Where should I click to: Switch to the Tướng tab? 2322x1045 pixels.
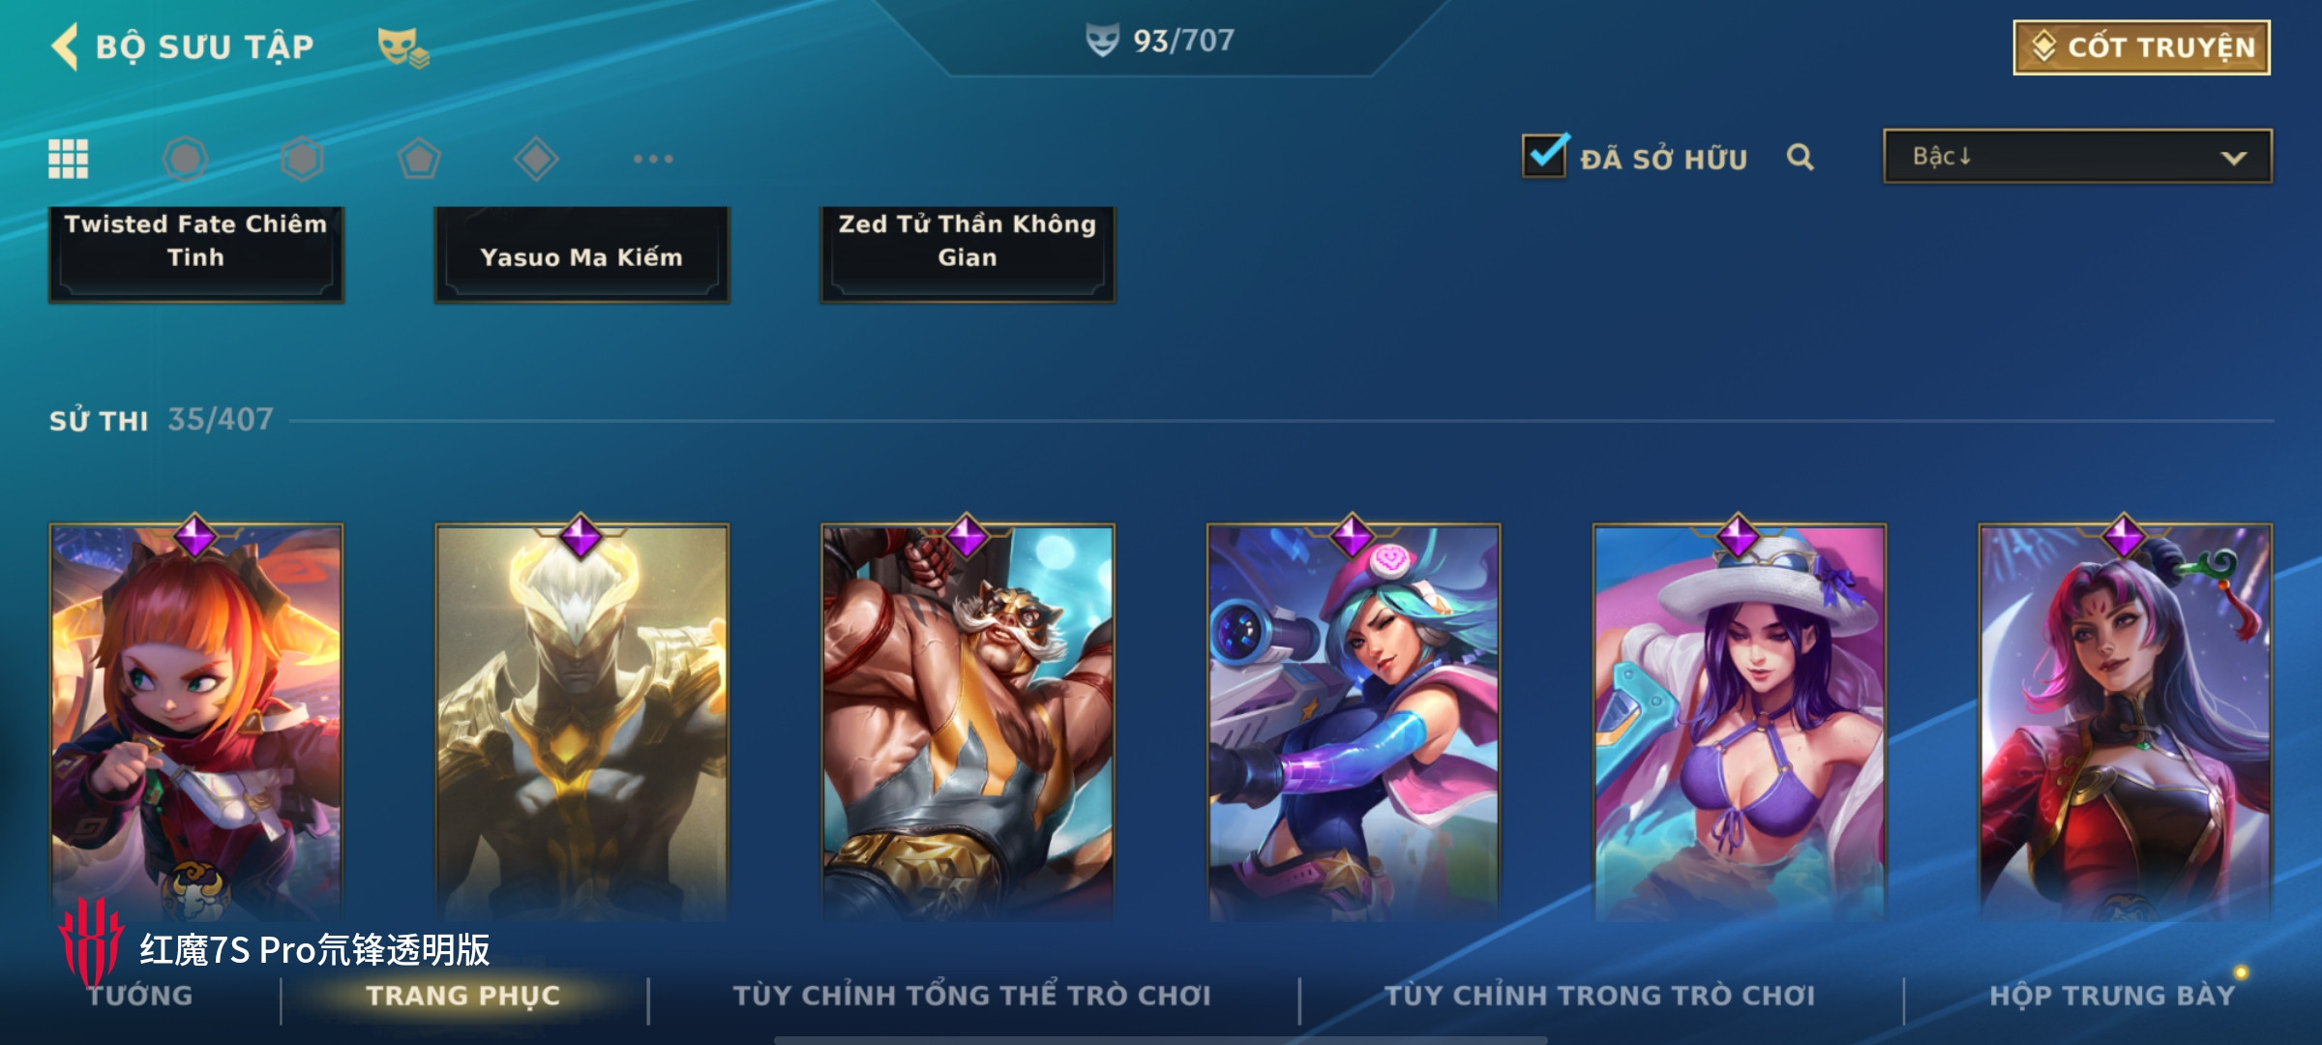tap(140, 995)
